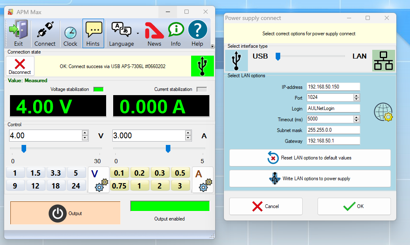The width and height of the screenshot is (410, 245).
Task: Increase voltage with the up spinner arrow
Action: click(85, 133)
